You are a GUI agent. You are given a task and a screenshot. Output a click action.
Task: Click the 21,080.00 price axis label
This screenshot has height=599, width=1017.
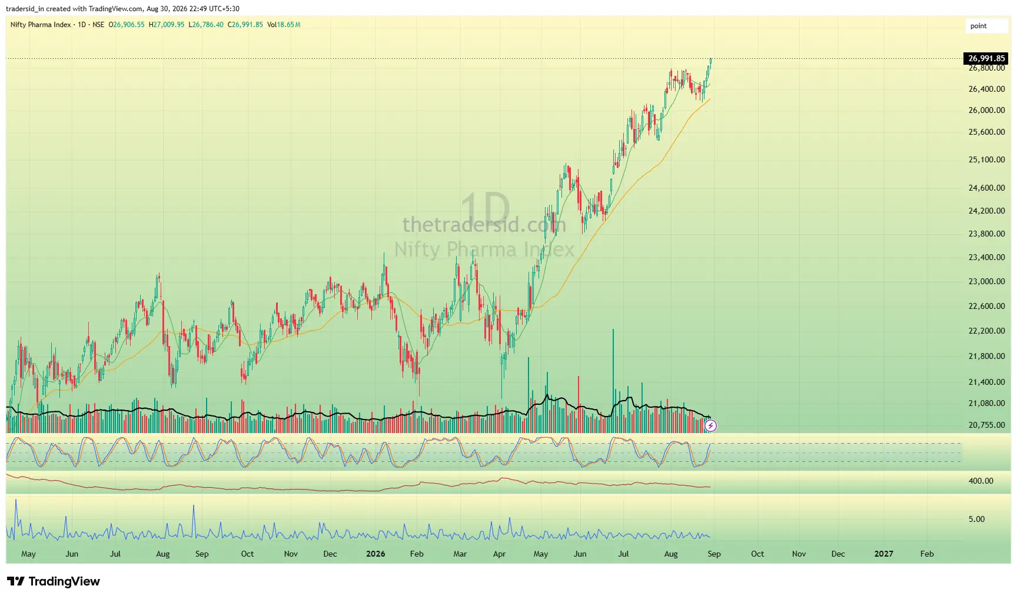click(986, 403)
